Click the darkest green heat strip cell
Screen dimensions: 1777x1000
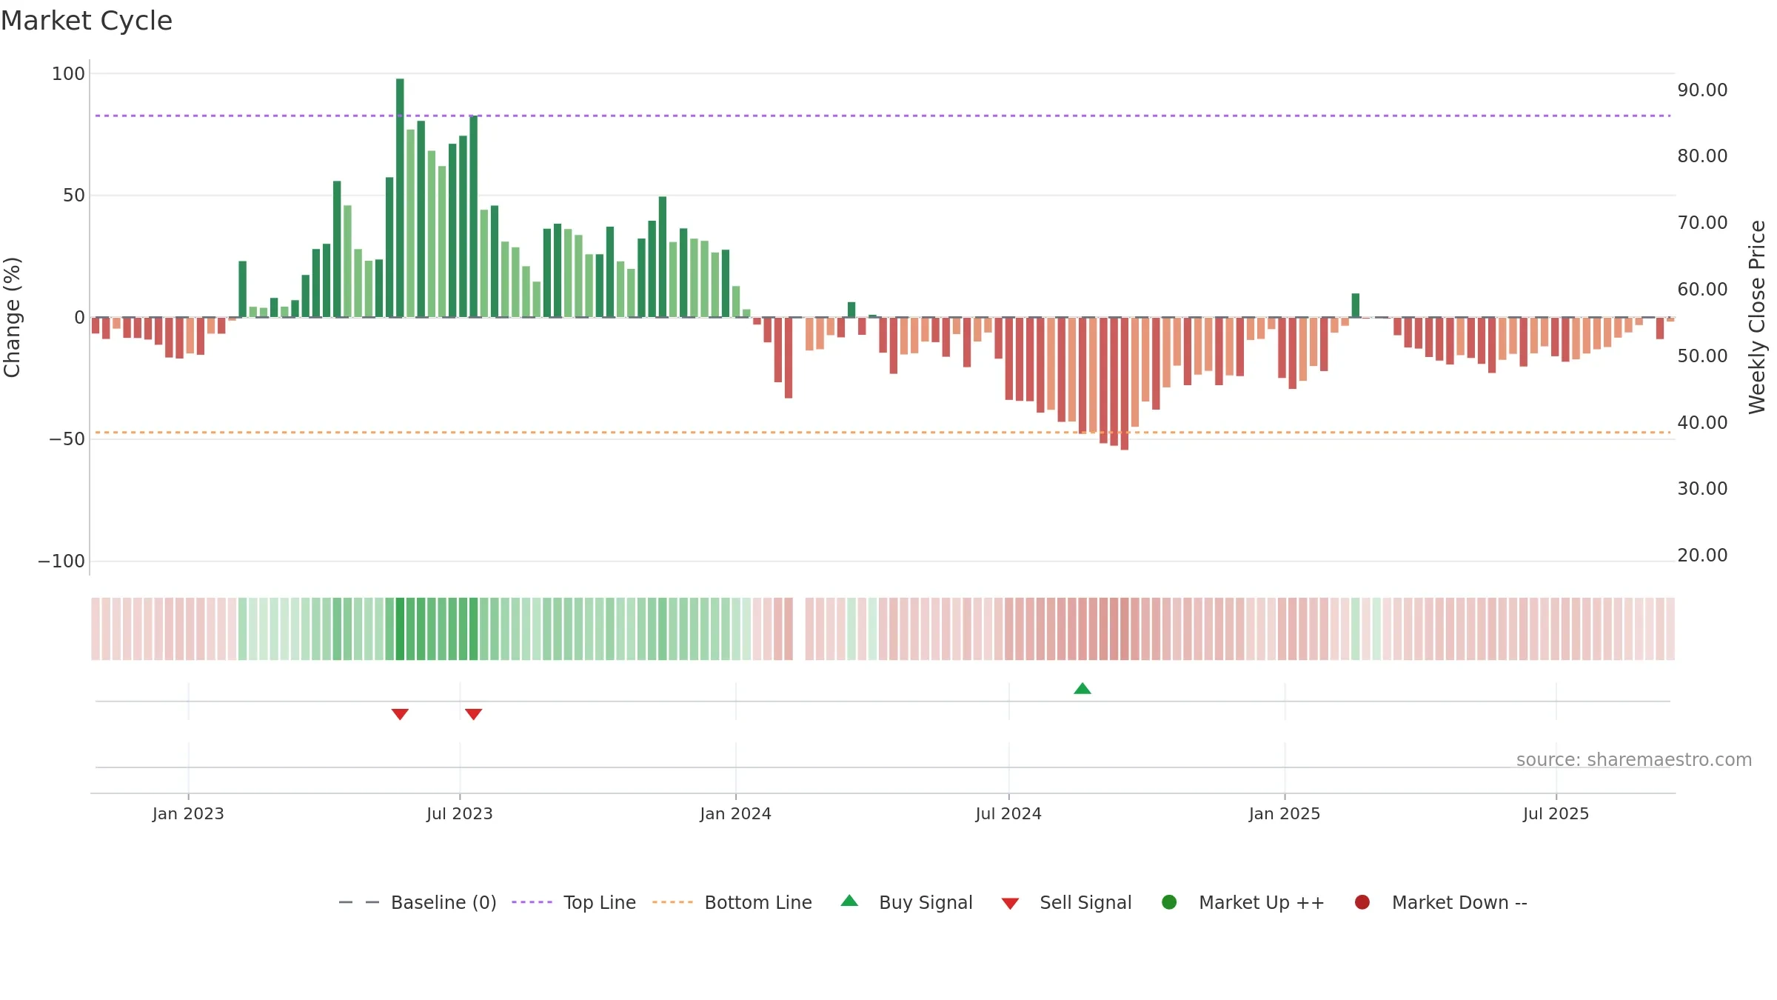(x=400, y=629)
